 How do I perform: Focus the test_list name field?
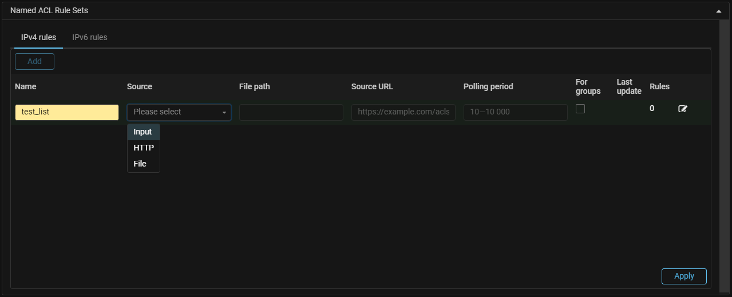tap(66, 112)
